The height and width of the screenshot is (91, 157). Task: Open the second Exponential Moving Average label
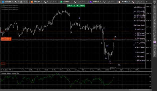(11, 7)
